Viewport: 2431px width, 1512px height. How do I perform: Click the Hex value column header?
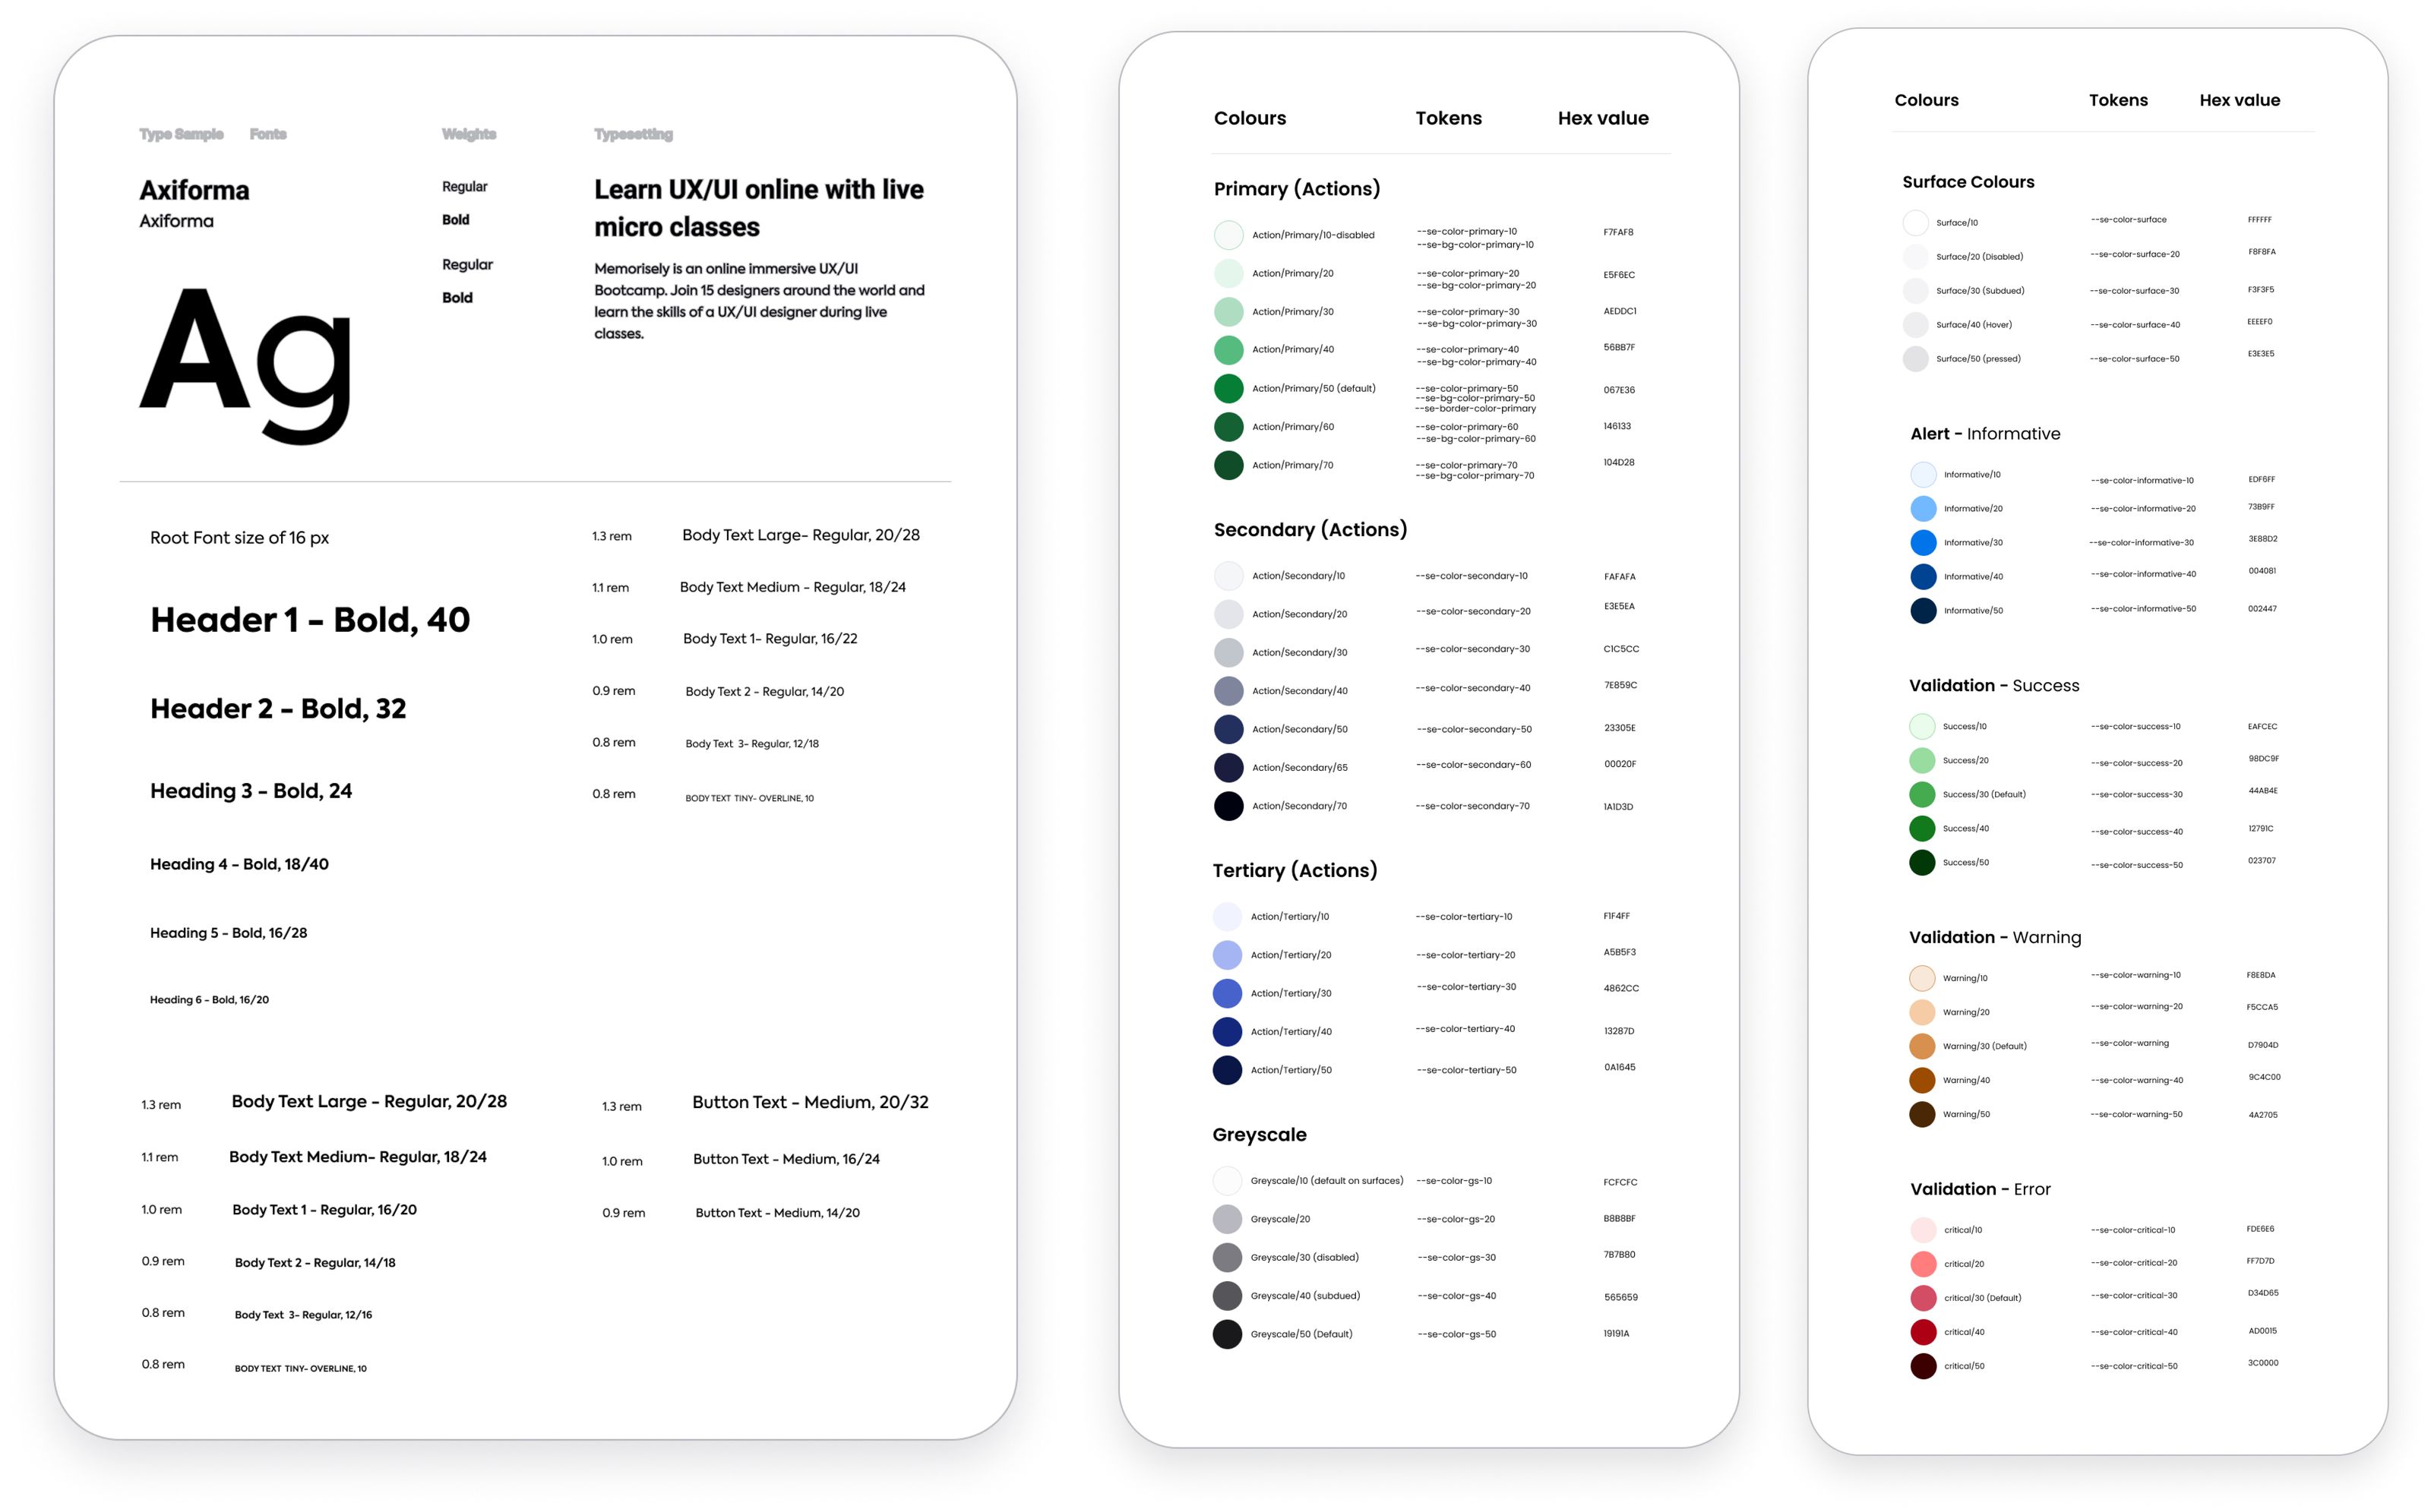[x=1603, y=118]
